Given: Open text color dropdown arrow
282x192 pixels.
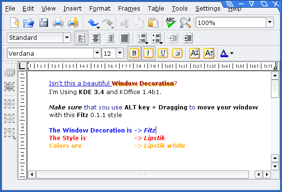Looking at the screenshot, I should coord(232,53).
